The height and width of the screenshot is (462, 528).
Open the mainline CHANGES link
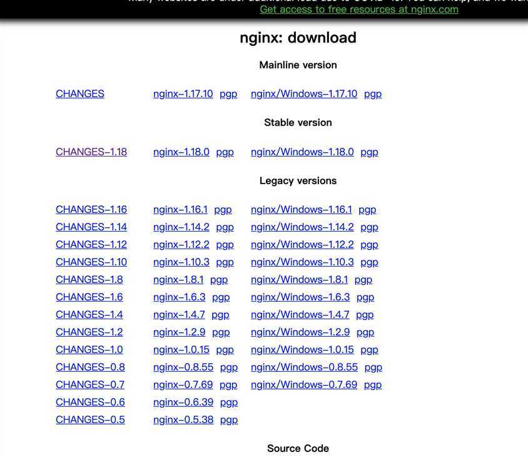tap(80, 94)
